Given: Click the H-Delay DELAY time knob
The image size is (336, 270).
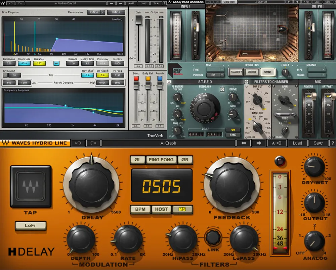Looking at the screenshot, I should click(91, 184).
